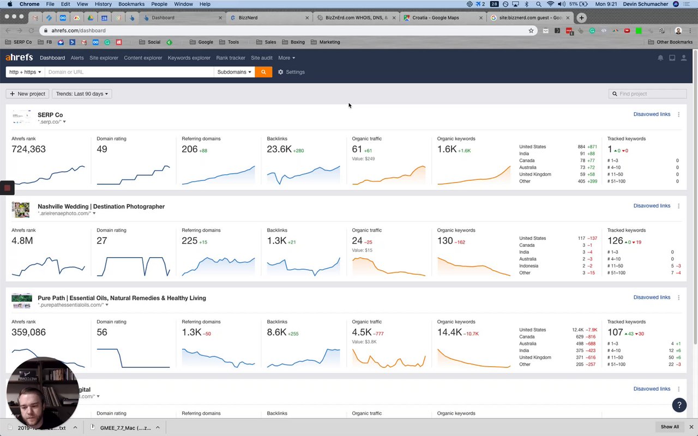This screenshot has width=698, height=436.
Task: Open the SERP Co project title
Action: click(x=50, y=115)
